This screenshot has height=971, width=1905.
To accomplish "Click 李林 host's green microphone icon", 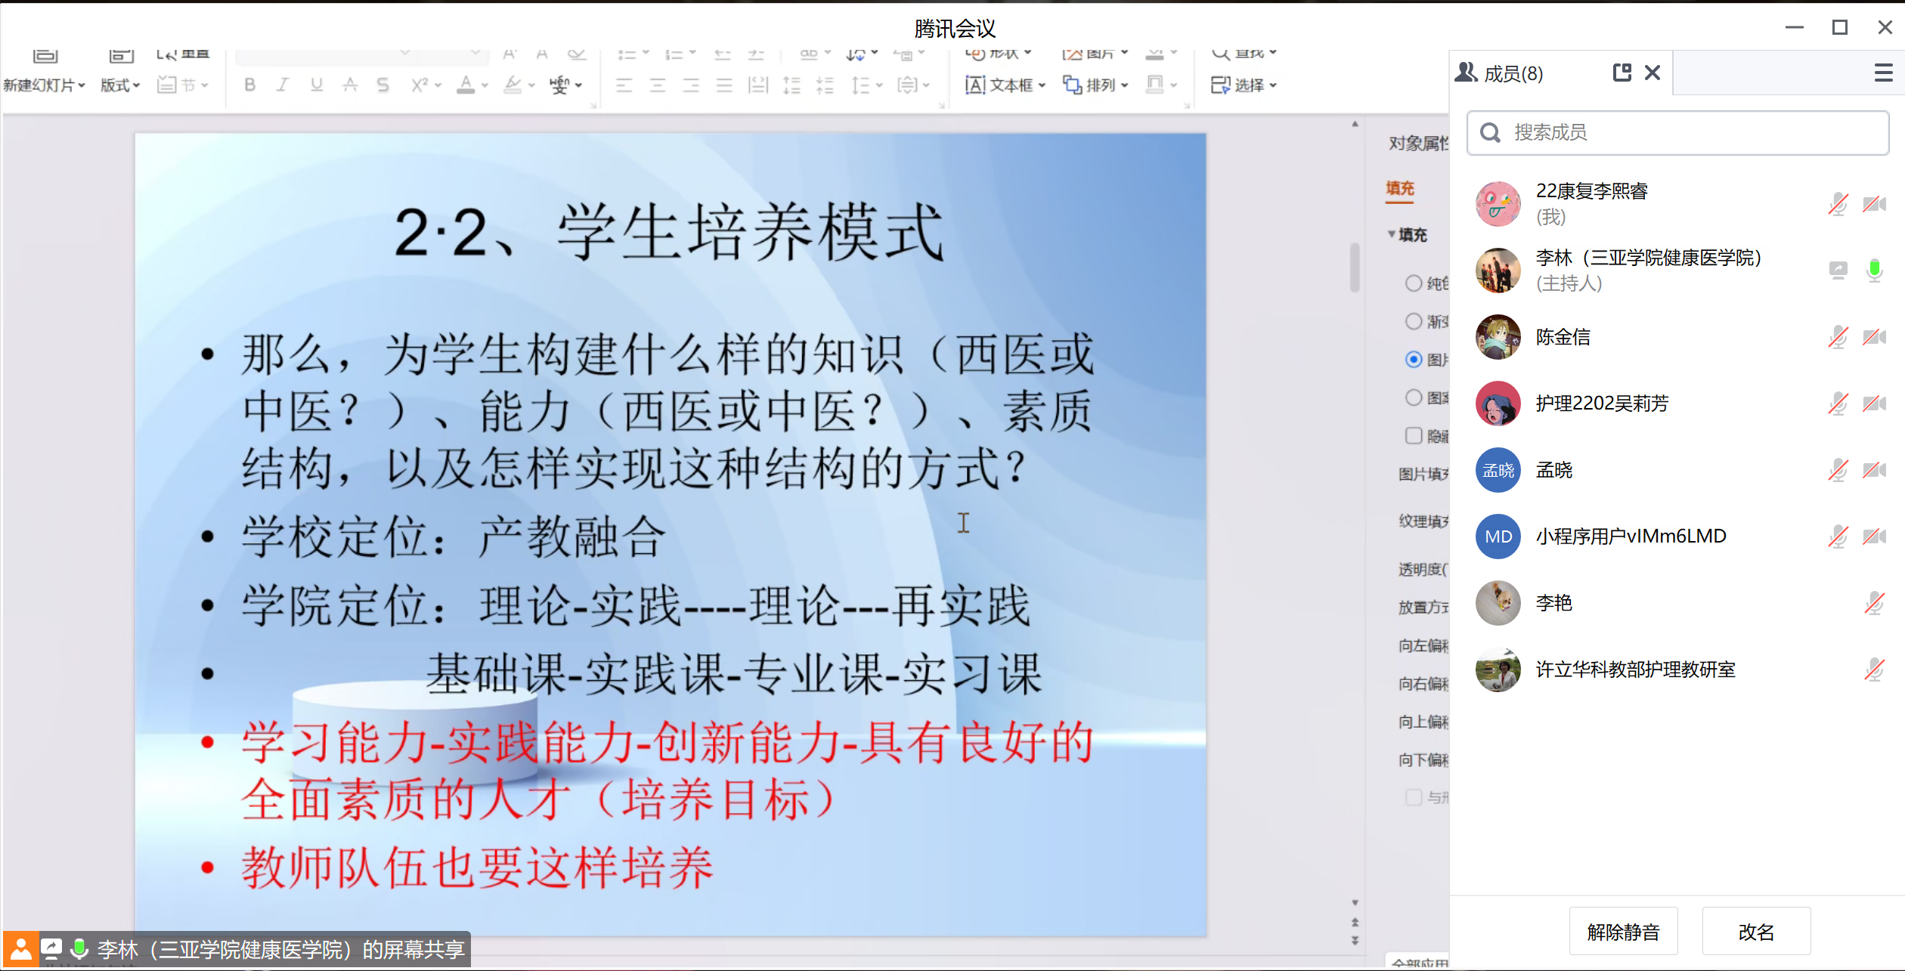I will [x=1874, y=270].
